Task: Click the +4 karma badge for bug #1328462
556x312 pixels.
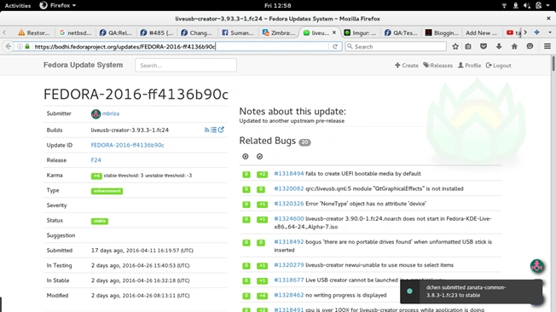Action: [x=262, y=296]
